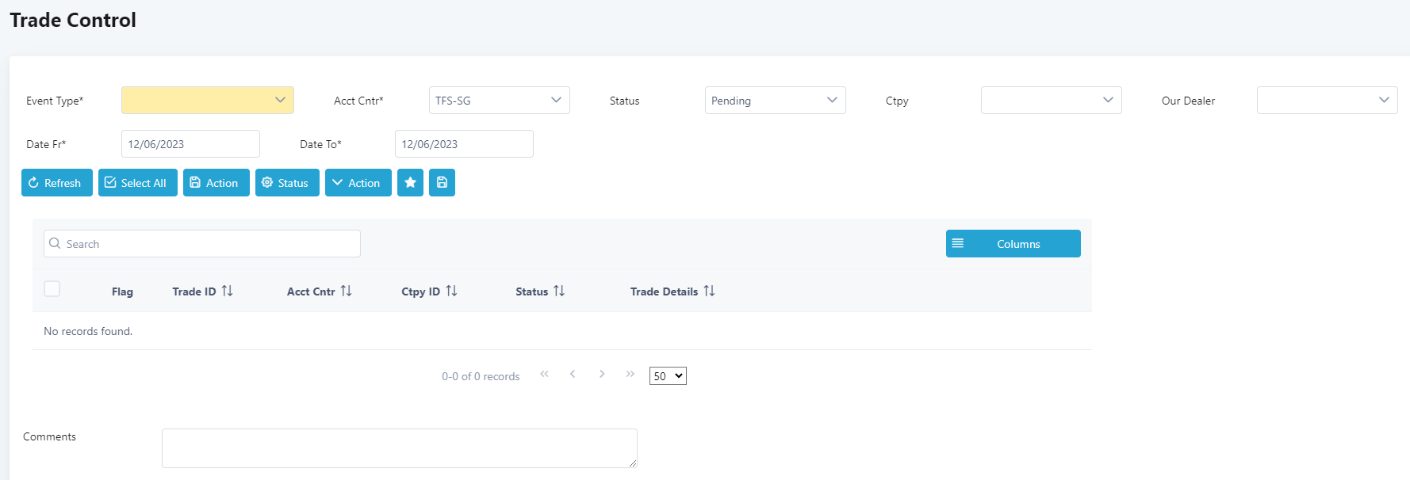Open the Columns chooser button
The height and width of the screenshot is (480, 1410).
point(1013,244)
